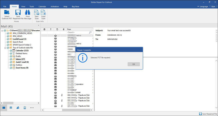Click the search magnifier in From column
The height and width of the screenshot is (116, 218).
tap(90, 32)
